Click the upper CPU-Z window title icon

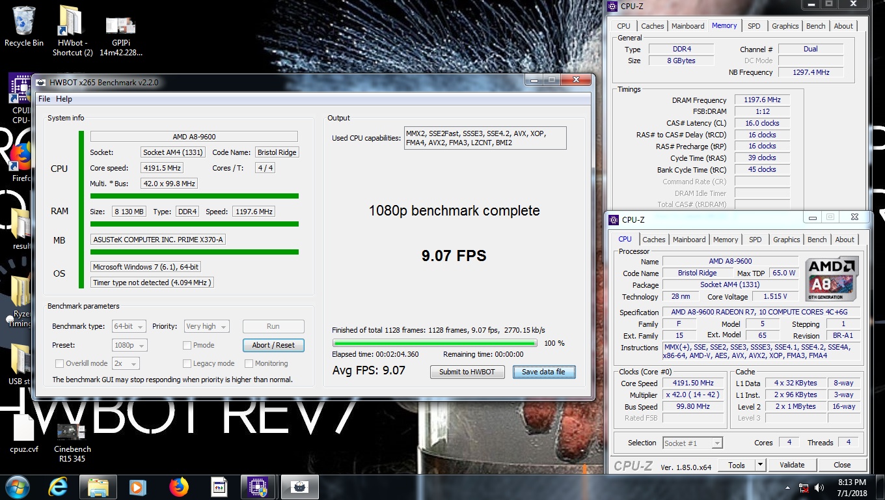coord(612,7)
